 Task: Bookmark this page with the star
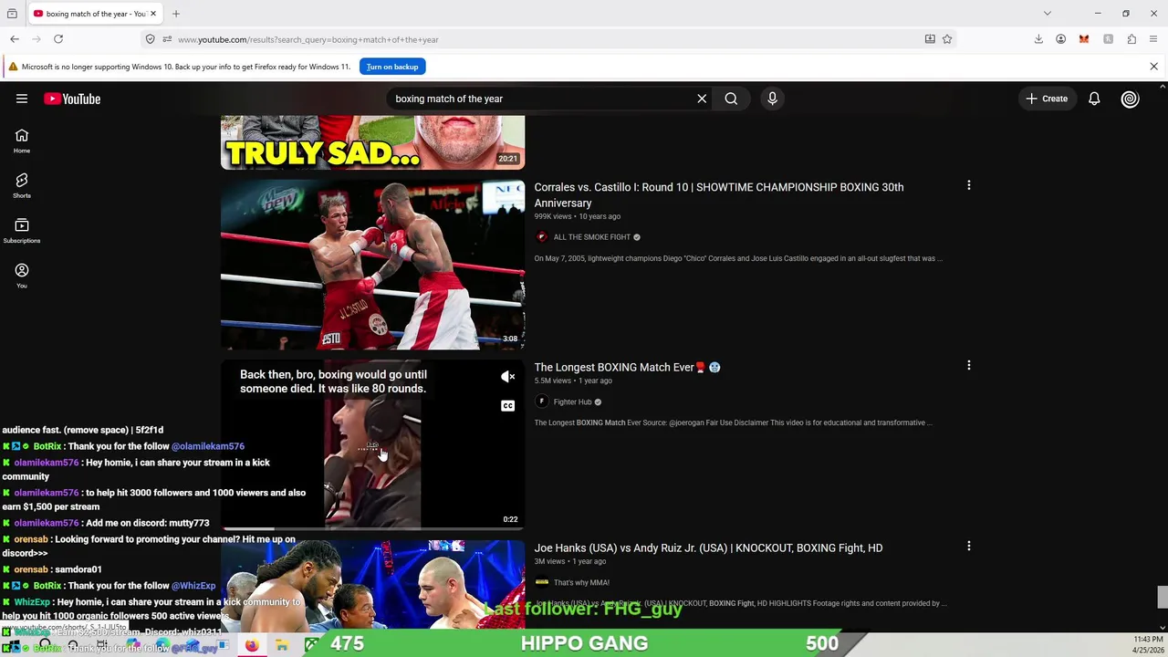pos(947,39)
